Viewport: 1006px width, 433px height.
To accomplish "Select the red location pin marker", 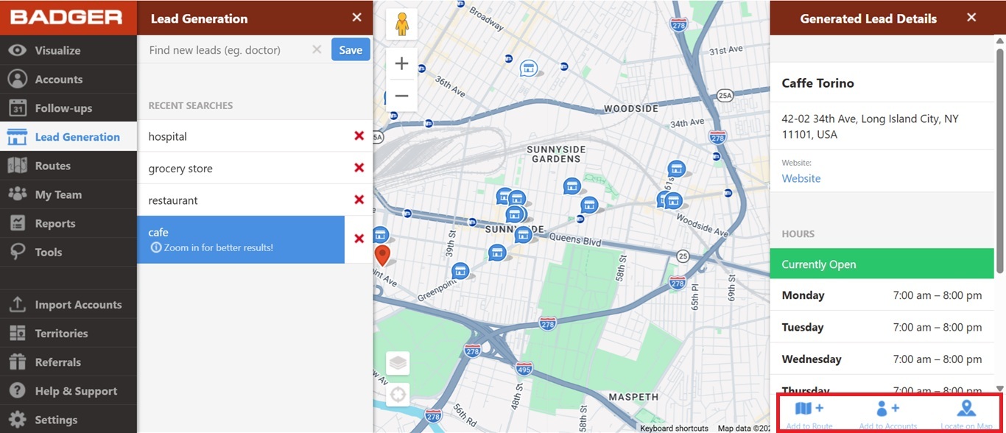I will [x=382, y=255].
